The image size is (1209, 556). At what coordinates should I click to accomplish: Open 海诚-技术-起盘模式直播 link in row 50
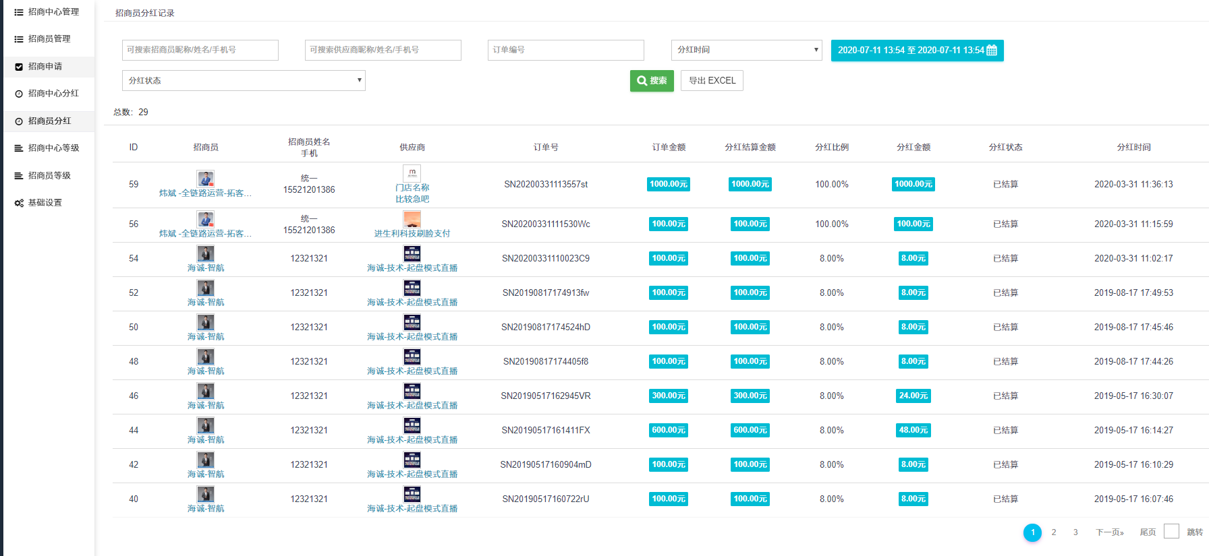pyautogui.click(x=412, y=337)
